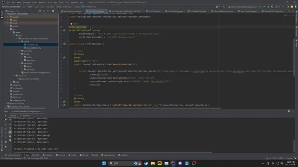Viewport: 298px width, 167px height.
Task: Click the Rerun icon in Run panel
Action: point(6,116)
